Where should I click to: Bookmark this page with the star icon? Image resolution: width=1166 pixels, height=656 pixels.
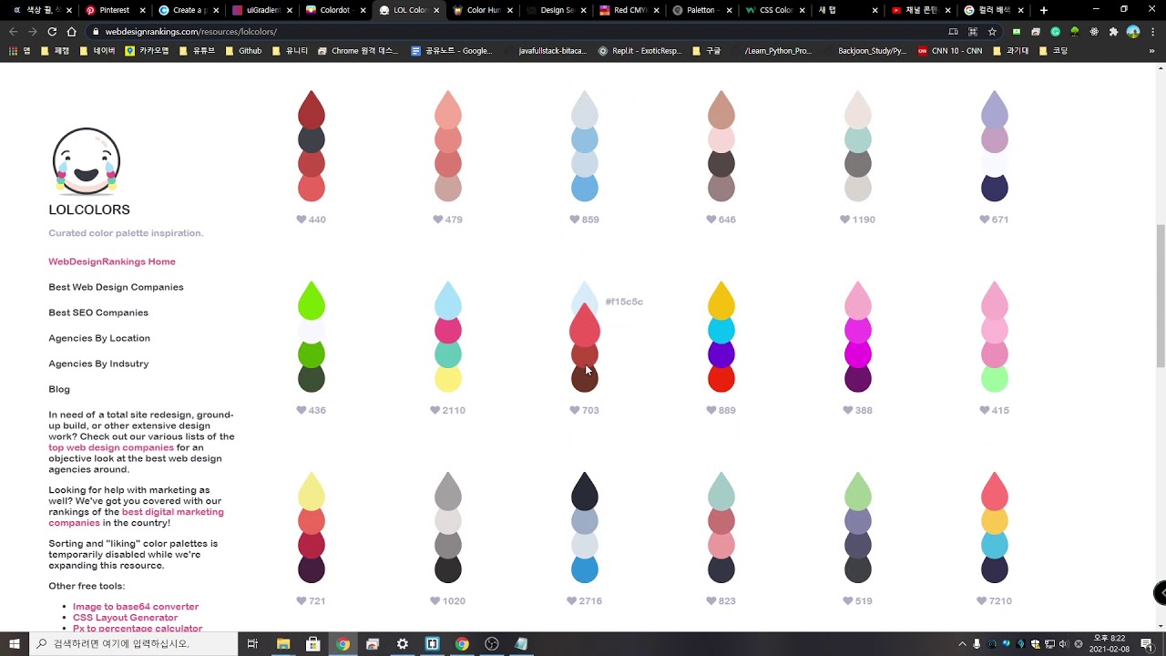992,31
